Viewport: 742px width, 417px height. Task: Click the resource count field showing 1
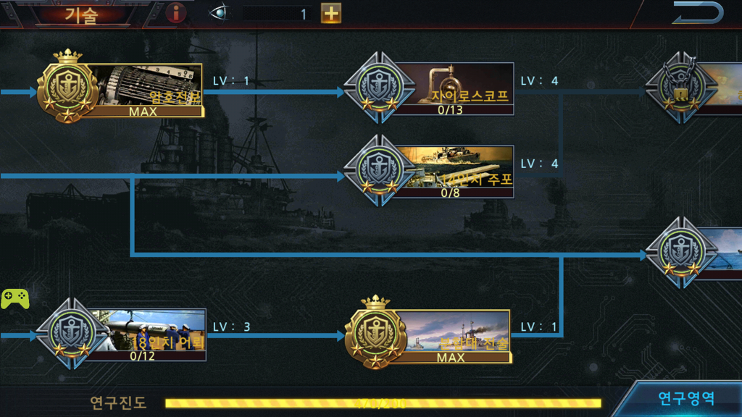tap(278, 14)
